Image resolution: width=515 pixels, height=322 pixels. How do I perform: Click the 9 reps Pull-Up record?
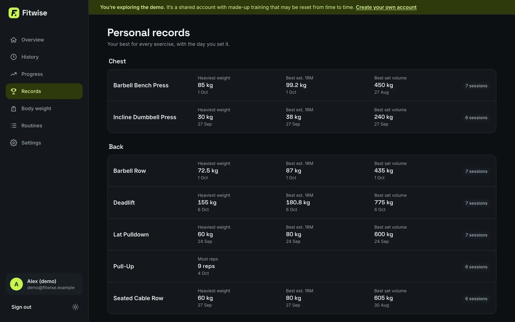click(206, 266)
